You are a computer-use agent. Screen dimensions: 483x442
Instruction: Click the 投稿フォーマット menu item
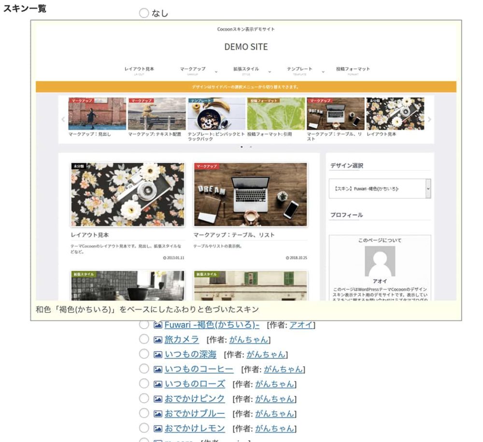pos(353,69)
